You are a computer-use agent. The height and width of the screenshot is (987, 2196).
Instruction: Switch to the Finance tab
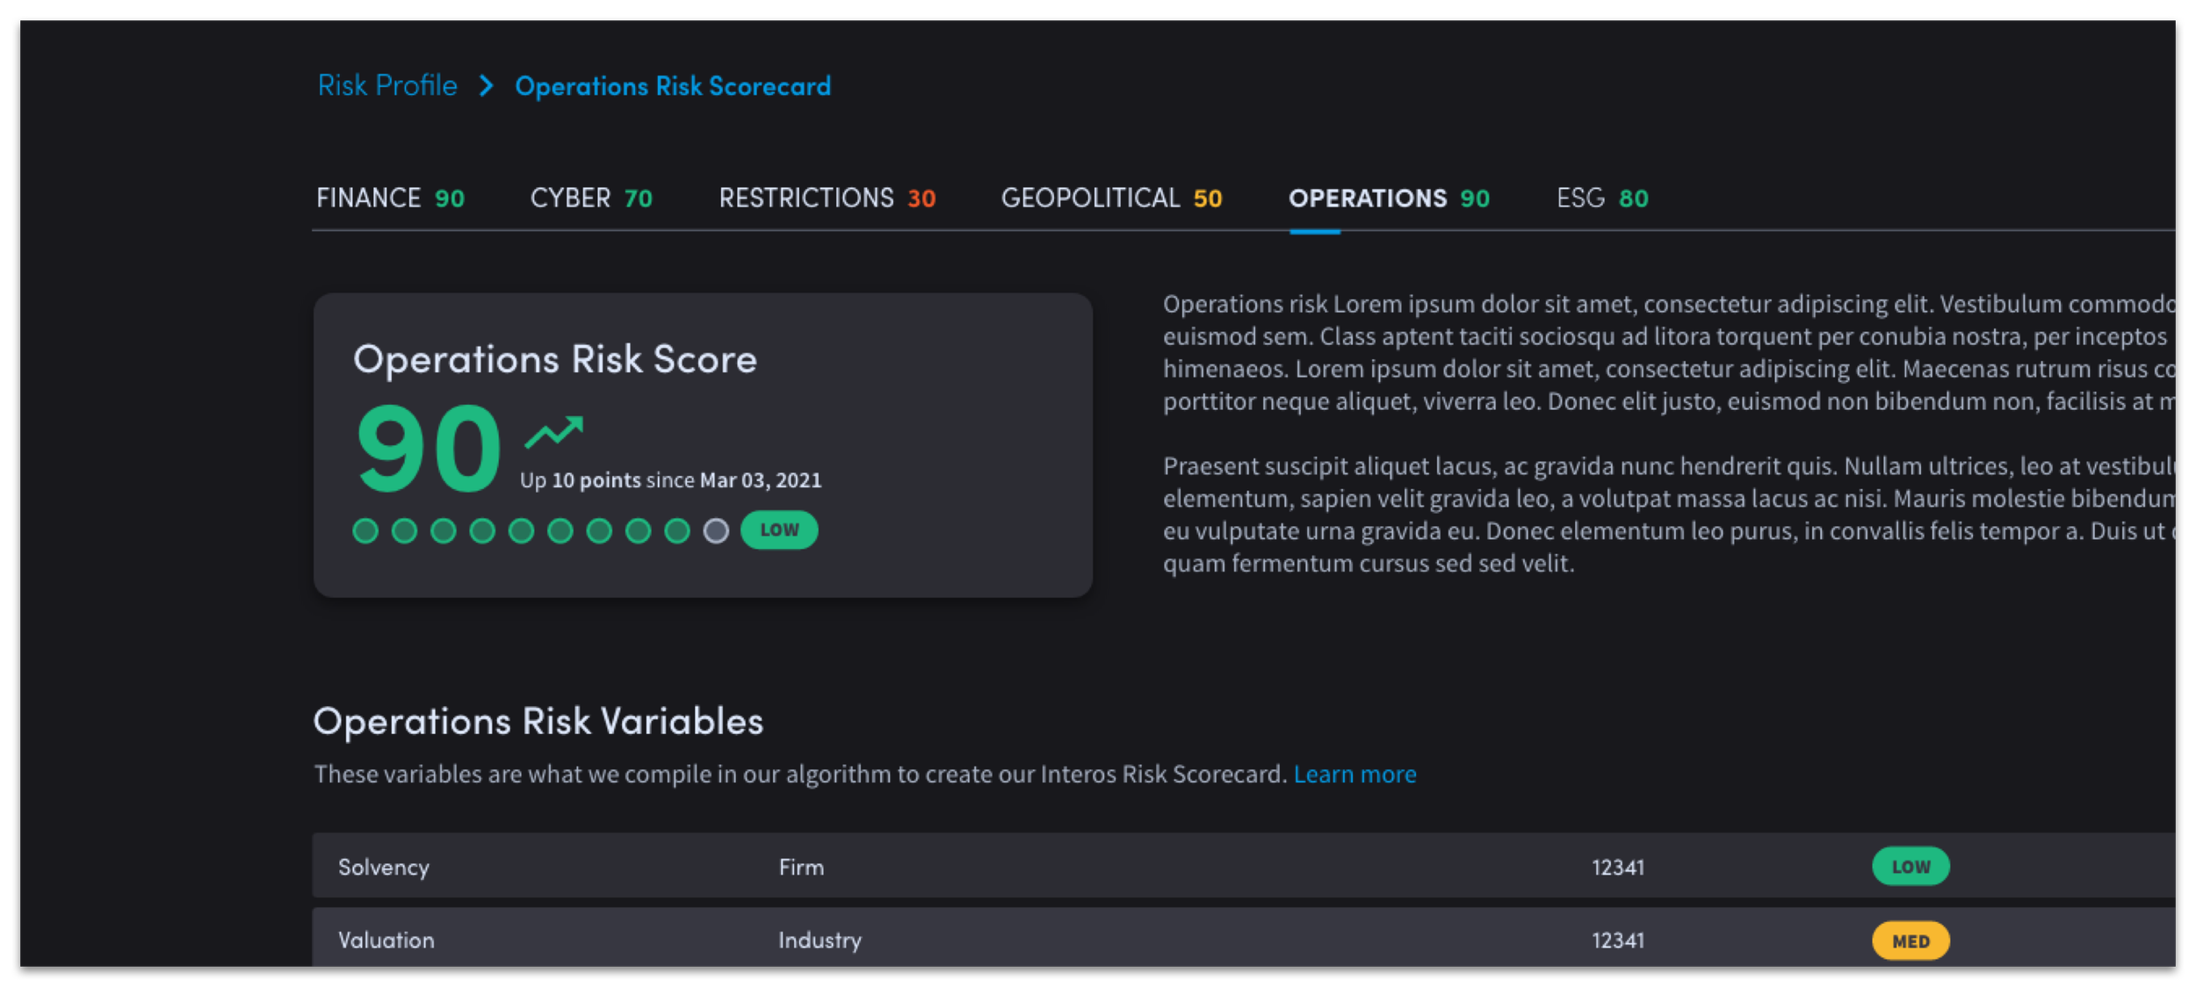[x=390, y=198]
